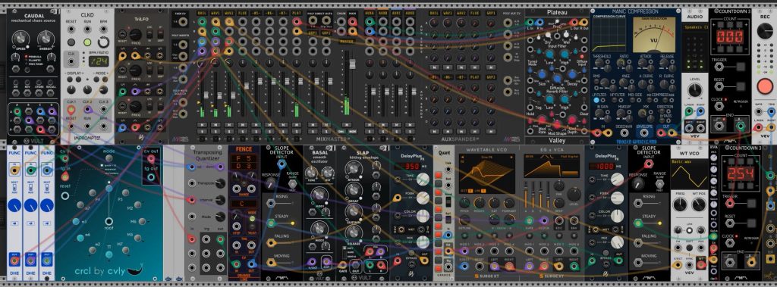Image resolution: width=777 pixels, height=287 pixels.
Task: Turn the WT VCO FREQ knob
Action: pyautogui.click(x=680, y=204)
